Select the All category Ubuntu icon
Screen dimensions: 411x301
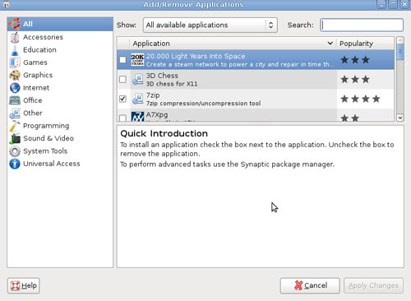pos(15,24)
